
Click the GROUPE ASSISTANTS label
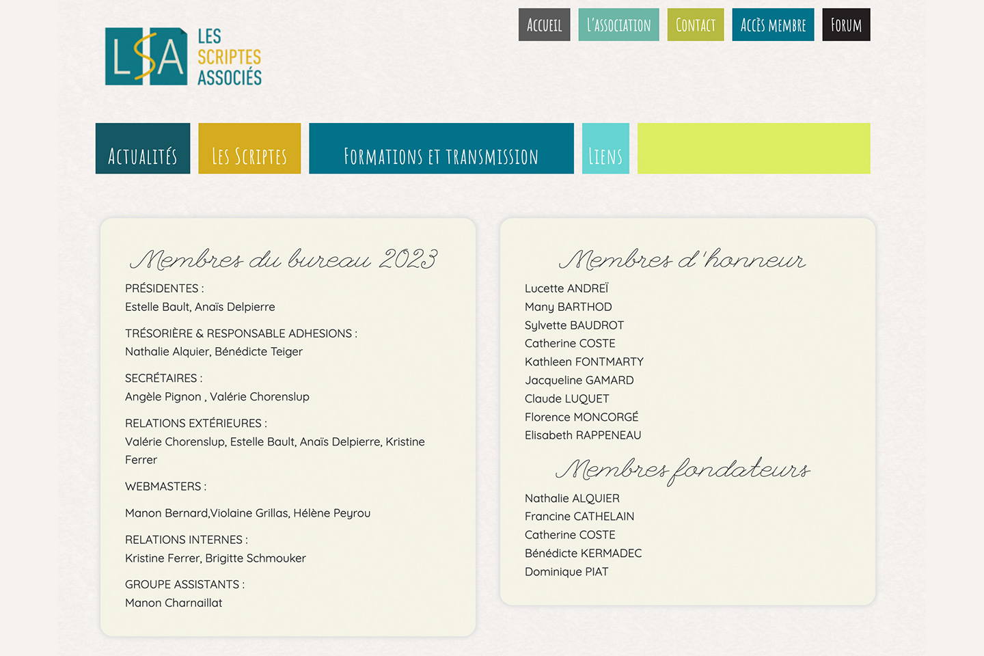184,584
